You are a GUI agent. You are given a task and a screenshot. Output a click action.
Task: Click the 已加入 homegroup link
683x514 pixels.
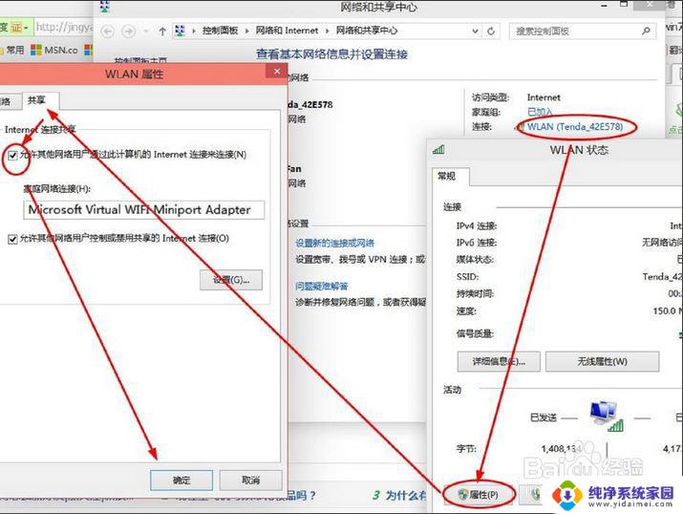coord(540,112)
